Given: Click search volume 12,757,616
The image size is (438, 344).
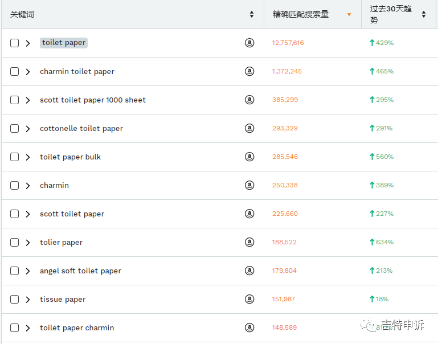Looking at the screenshot, I should 288,43.
